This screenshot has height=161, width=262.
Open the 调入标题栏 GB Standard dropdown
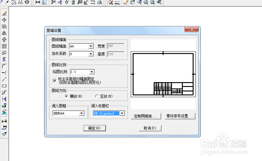(x=122, y=113)
